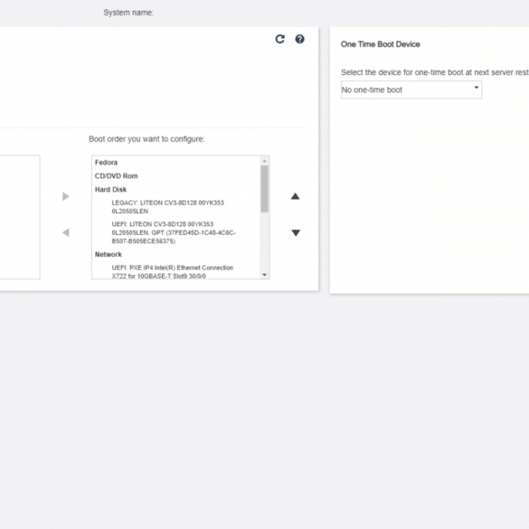Click the boot order list scrollbar thumb
The image size is (529, 529).
[x=264, y=189]
